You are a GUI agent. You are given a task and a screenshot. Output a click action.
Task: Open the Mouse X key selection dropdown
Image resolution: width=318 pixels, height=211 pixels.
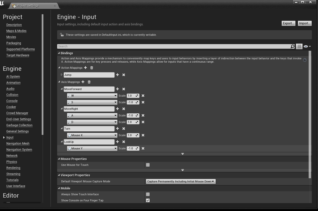coord(92,135)
